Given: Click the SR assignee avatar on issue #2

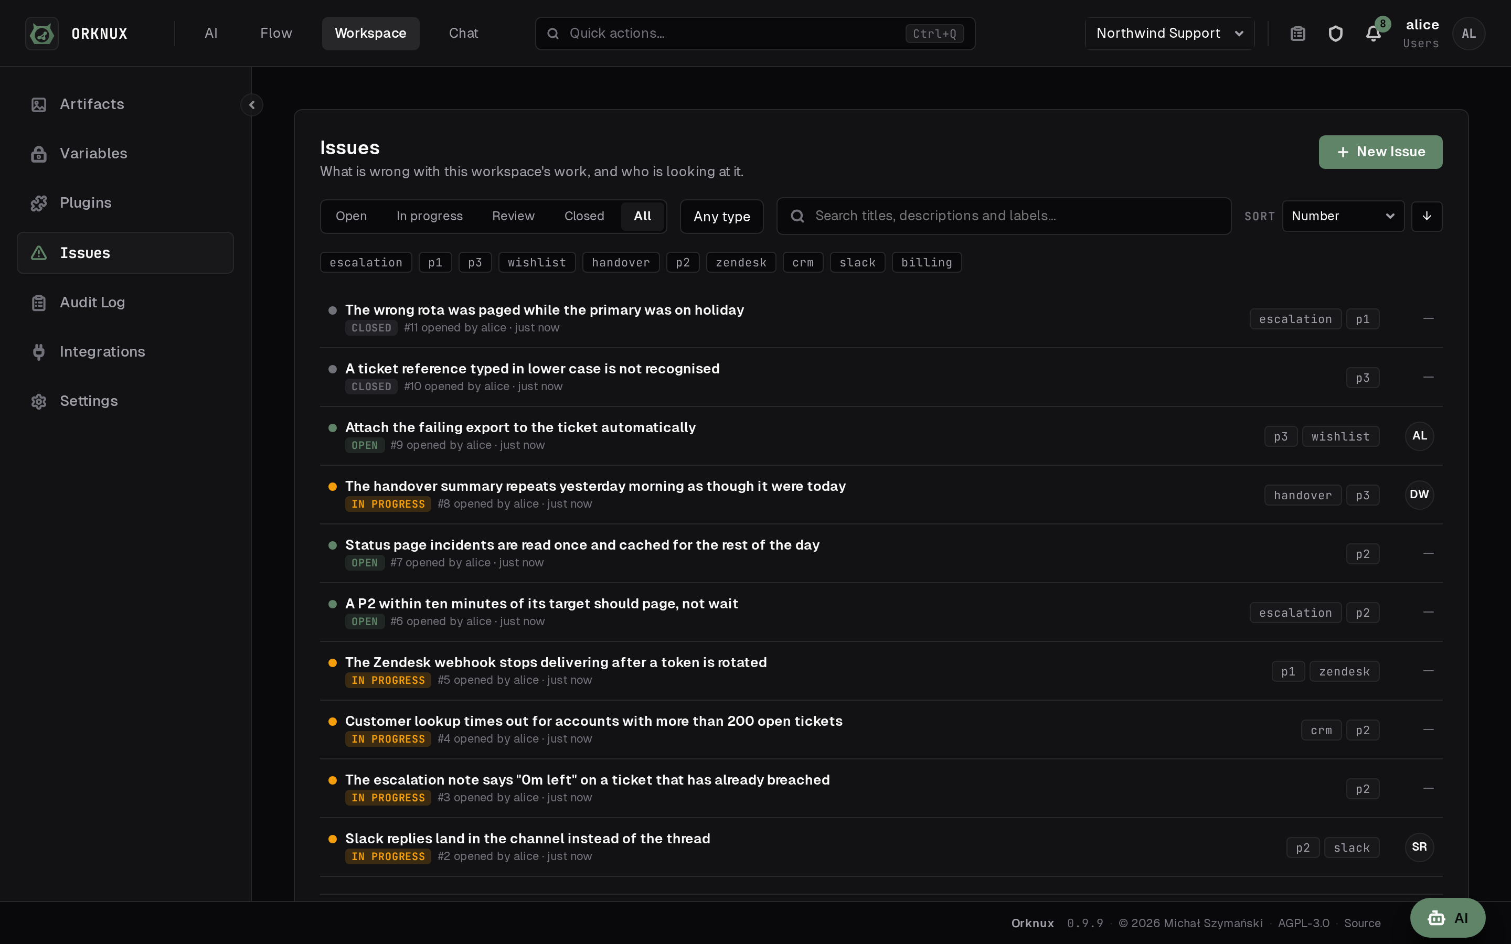Looking at the screenshot, I should tap(1419, 847).
